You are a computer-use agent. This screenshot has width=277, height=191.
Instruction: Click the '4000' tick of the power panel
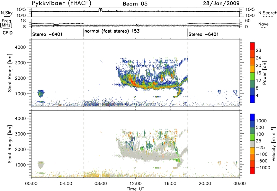[x=20, y=47]
